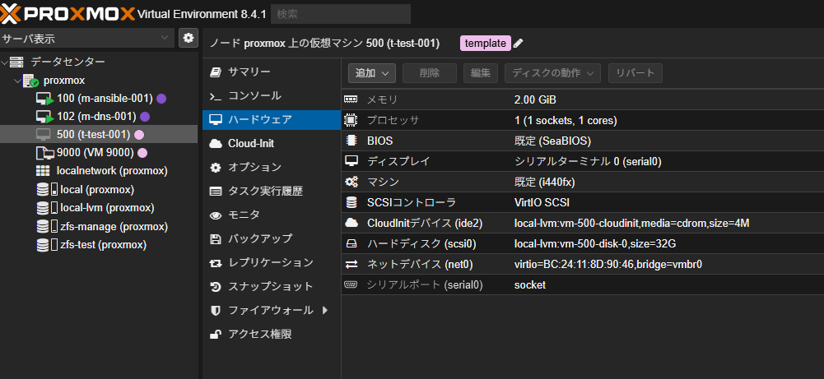The height and width of the screenshot is (379, 824).
Task: Click the storage icon for zfs-manage (proxmox)
Action: coord(46,227)
